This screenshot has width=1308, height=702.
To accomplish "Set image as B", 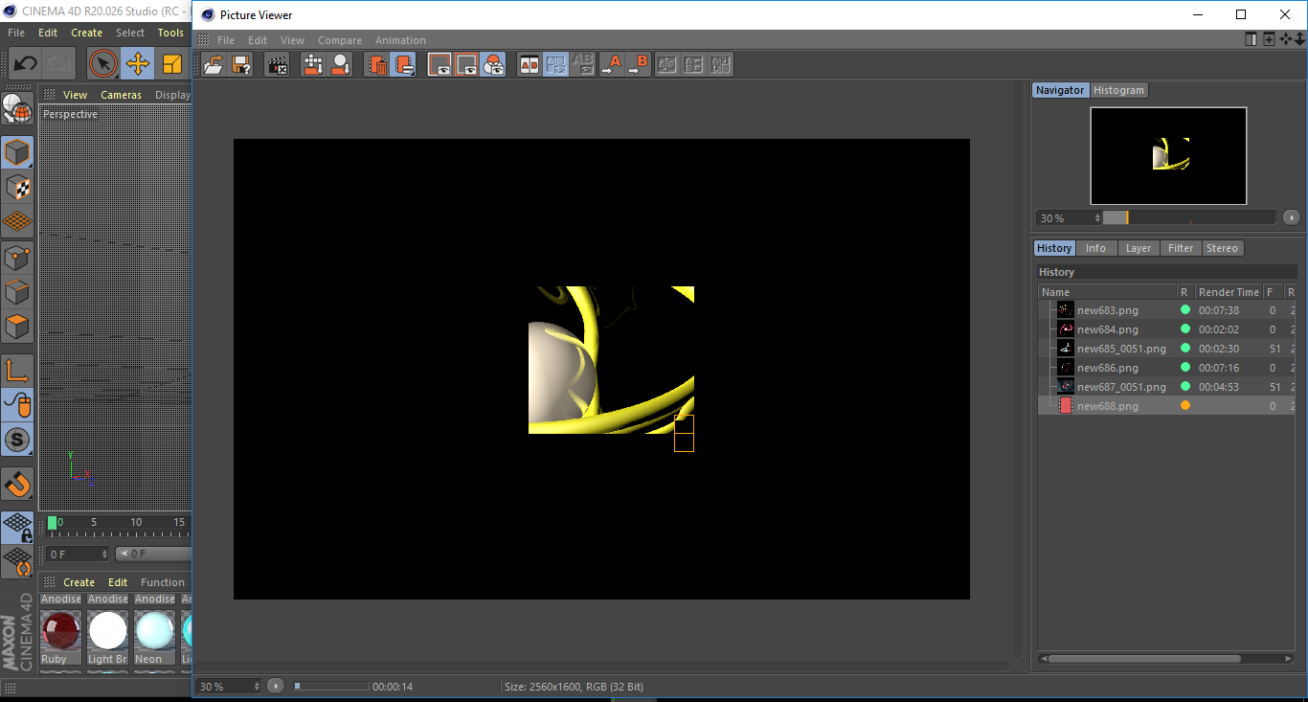I will (638, 64).
